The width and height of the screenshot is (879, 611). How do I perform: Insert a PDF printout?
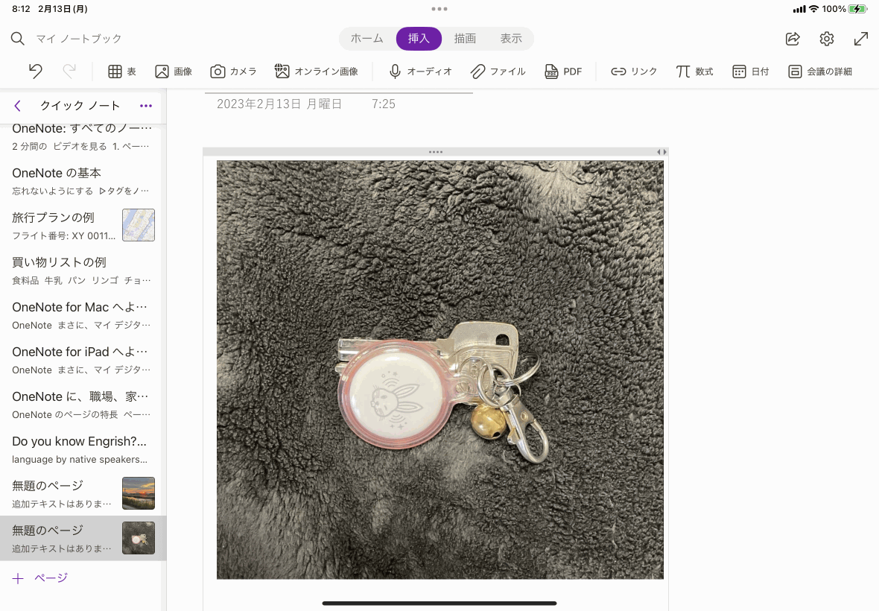click(x=563, y=72)
